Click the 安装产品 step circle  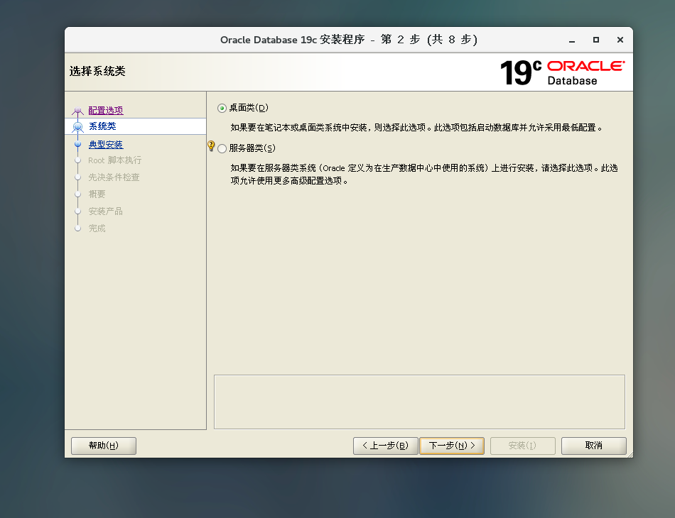78,211
